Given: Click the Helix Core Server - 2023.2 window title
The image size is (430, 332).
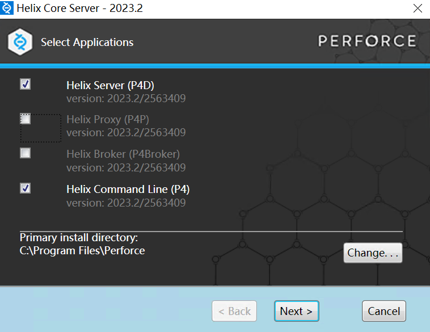Looking at the screenshot, I should (x=80, y=9).
